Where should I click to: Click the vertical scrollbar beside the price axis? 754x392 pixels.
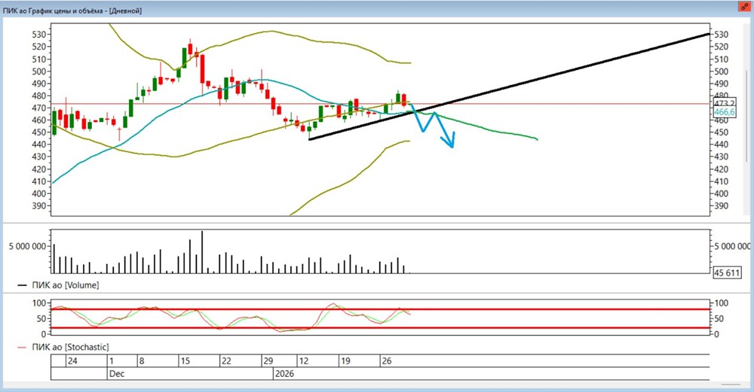pos(746,117)
